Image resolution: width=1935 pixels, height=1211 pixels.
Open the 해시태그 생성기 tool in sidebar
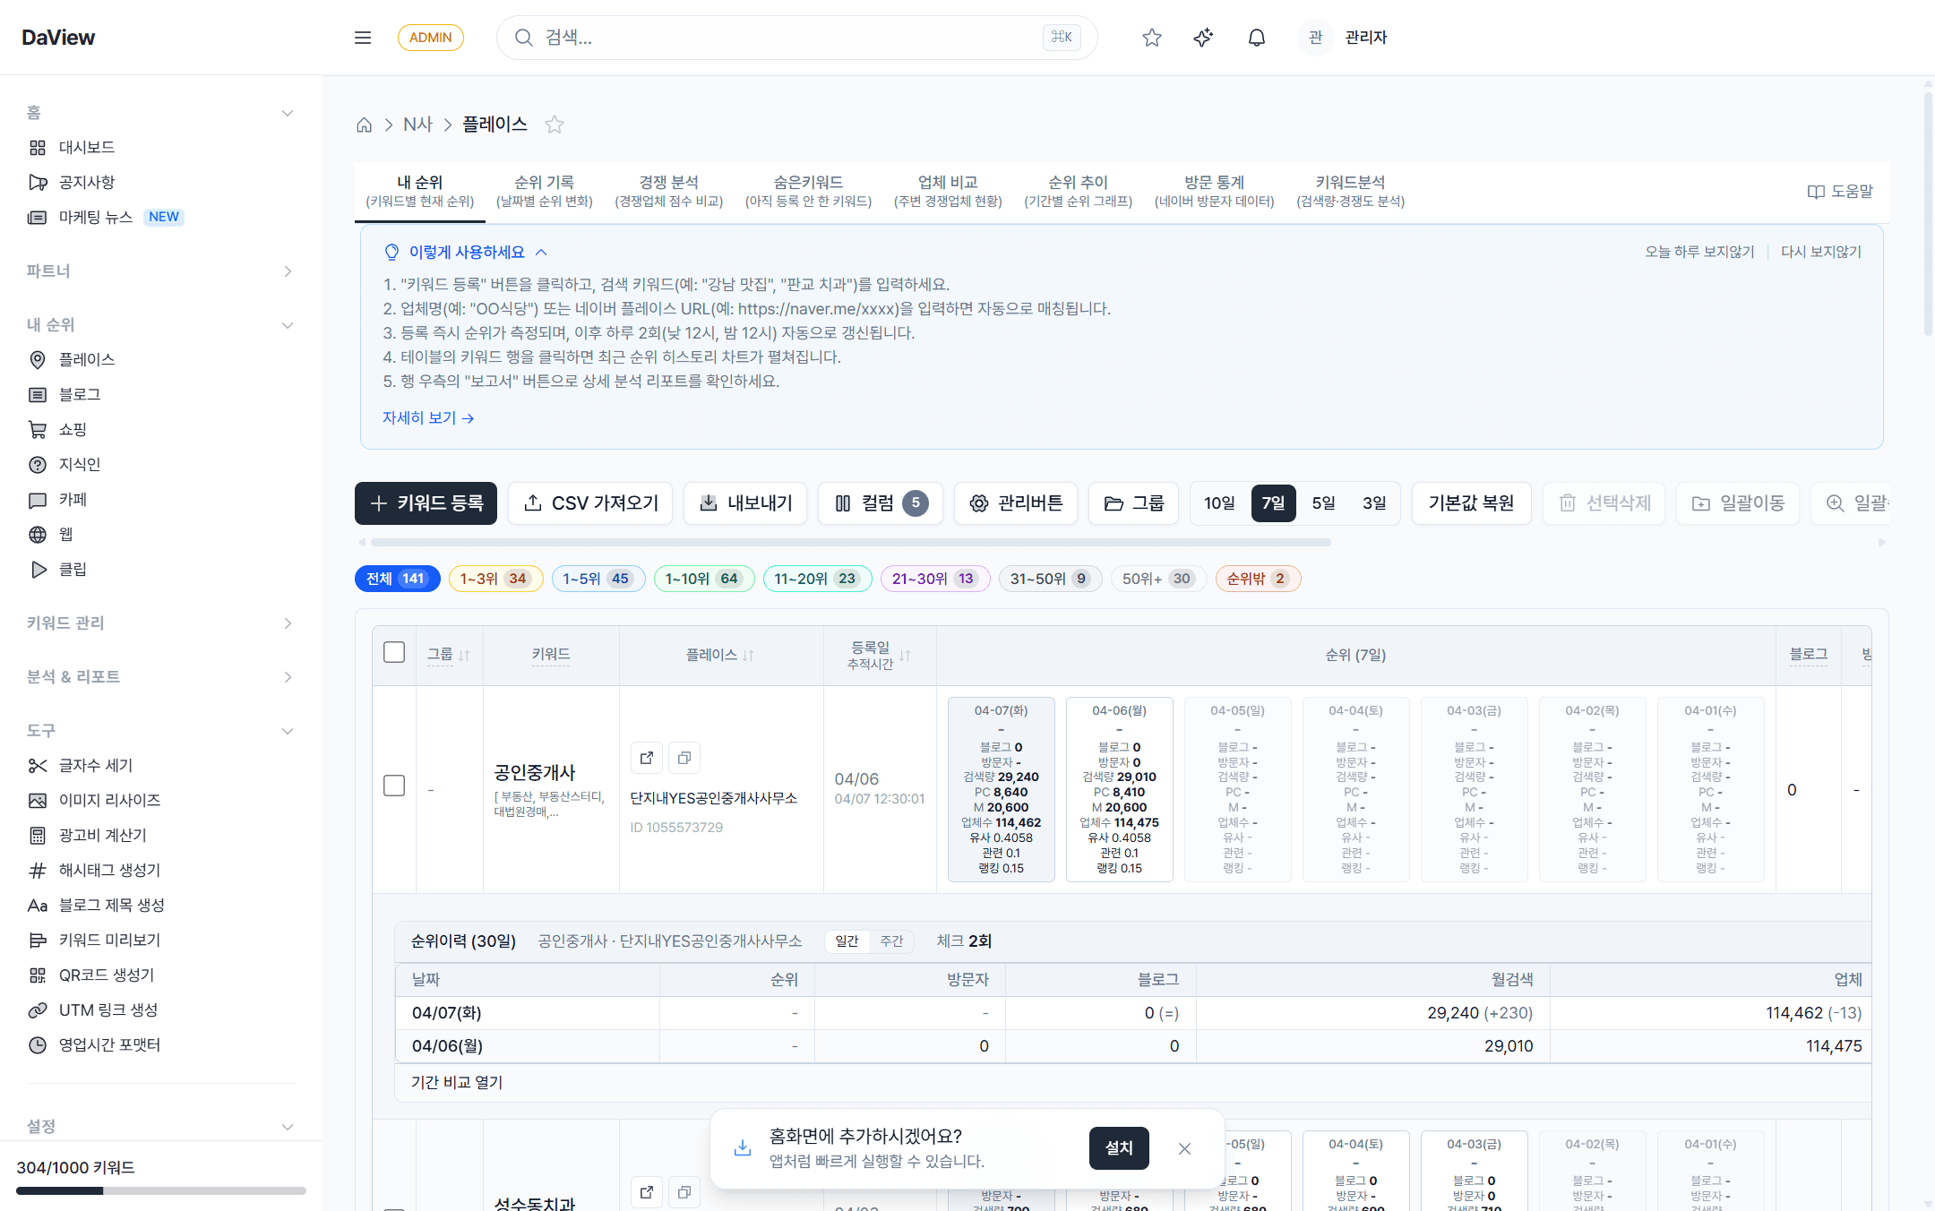tap(107, 870)
